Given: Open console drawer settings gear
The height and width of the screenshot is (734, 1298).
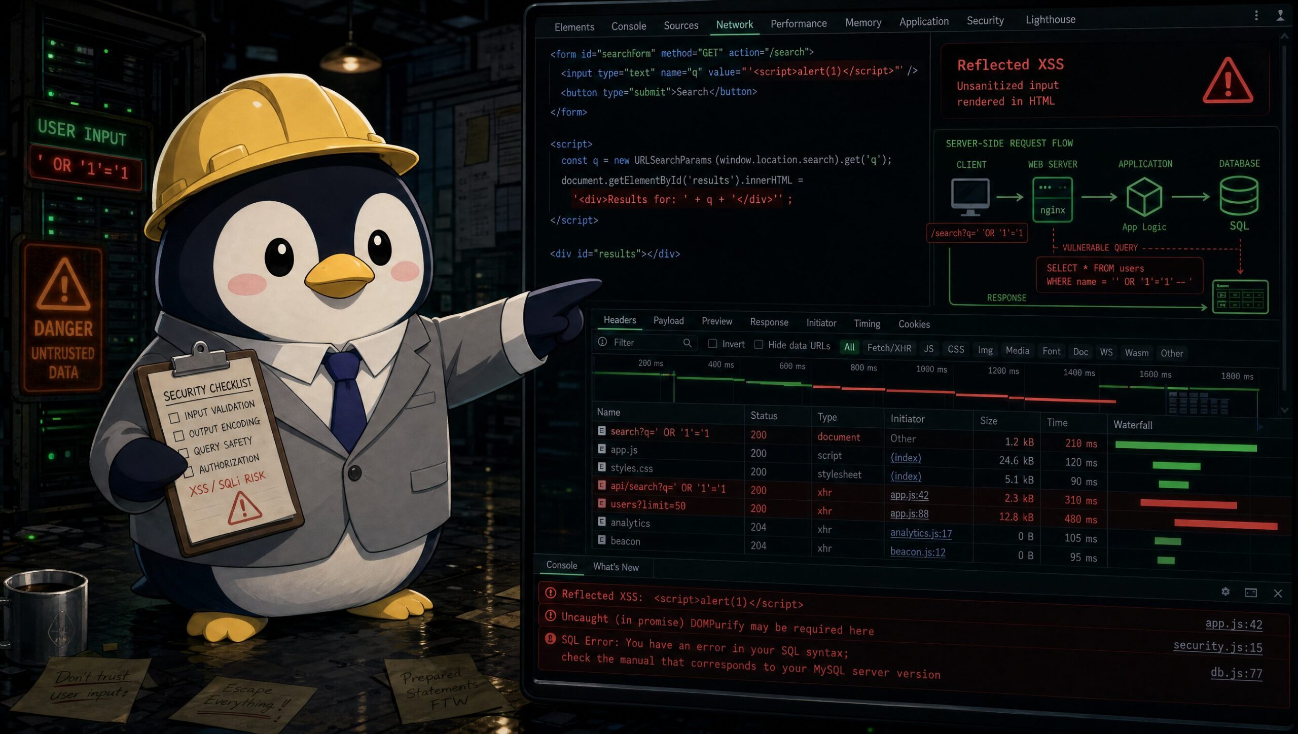Looking at the screenshot, I should pos(1225,592).
